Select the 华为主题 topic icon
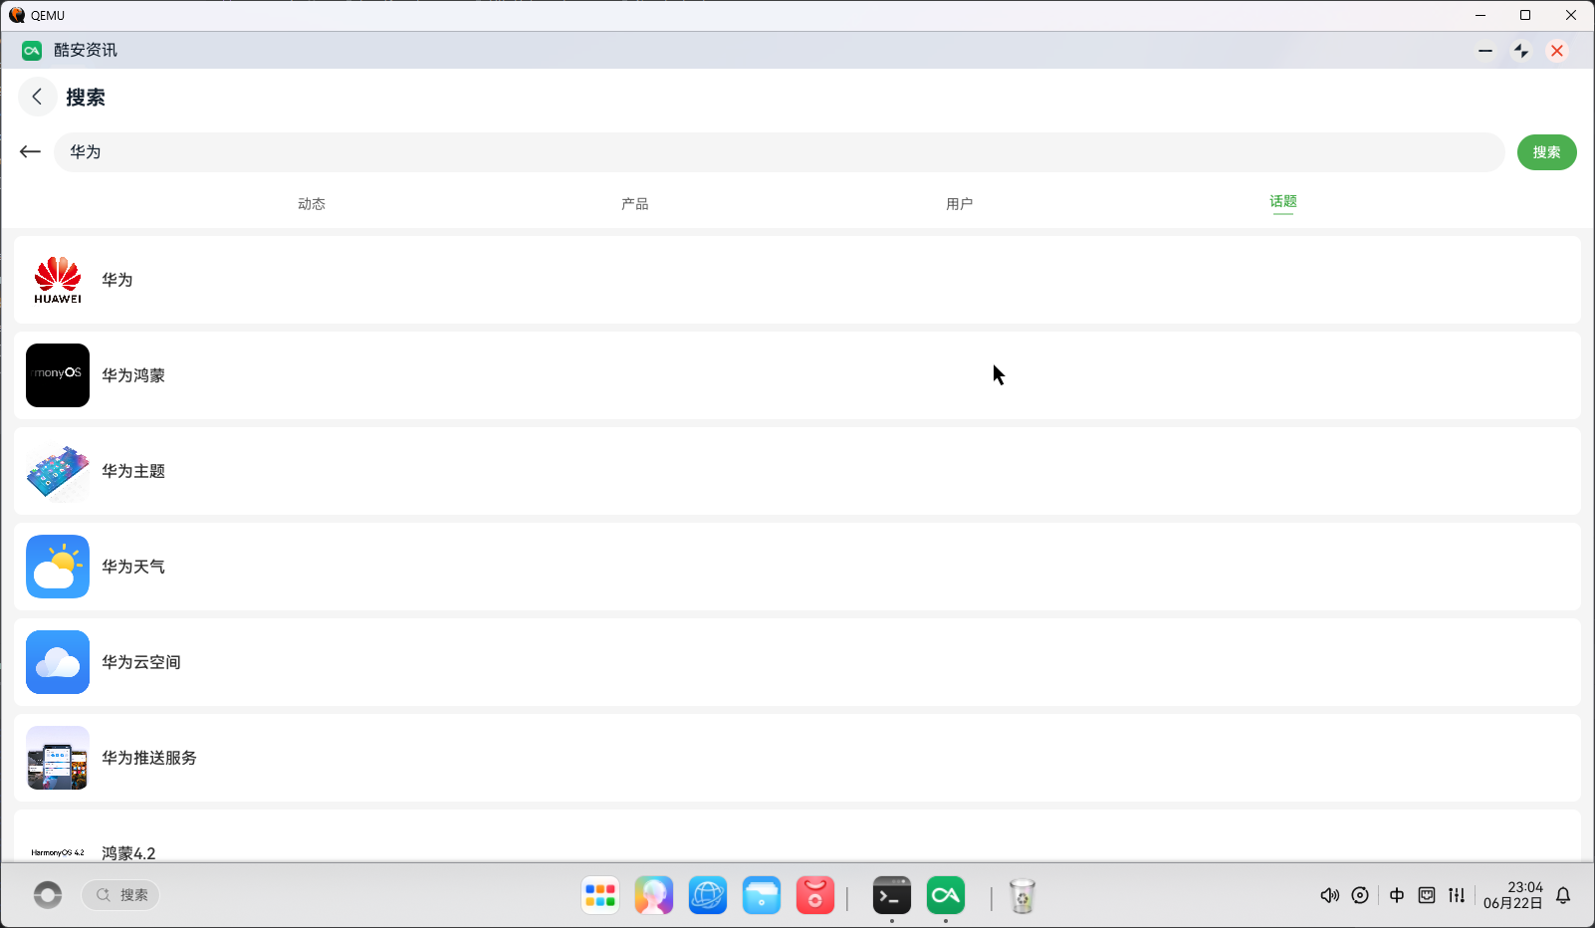This screenshot has height=928, width=1595. coord(58,471)
